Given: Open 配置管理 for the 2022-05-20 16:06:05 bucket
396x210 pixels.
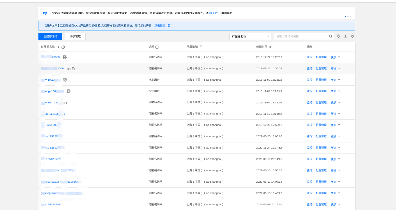Looking at the screenshot, I should (x=321, y=136).
